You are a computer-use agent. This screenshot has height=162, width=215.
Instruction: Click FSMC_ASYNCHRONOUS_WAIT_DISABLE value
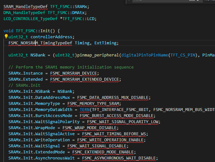[119, 158]
